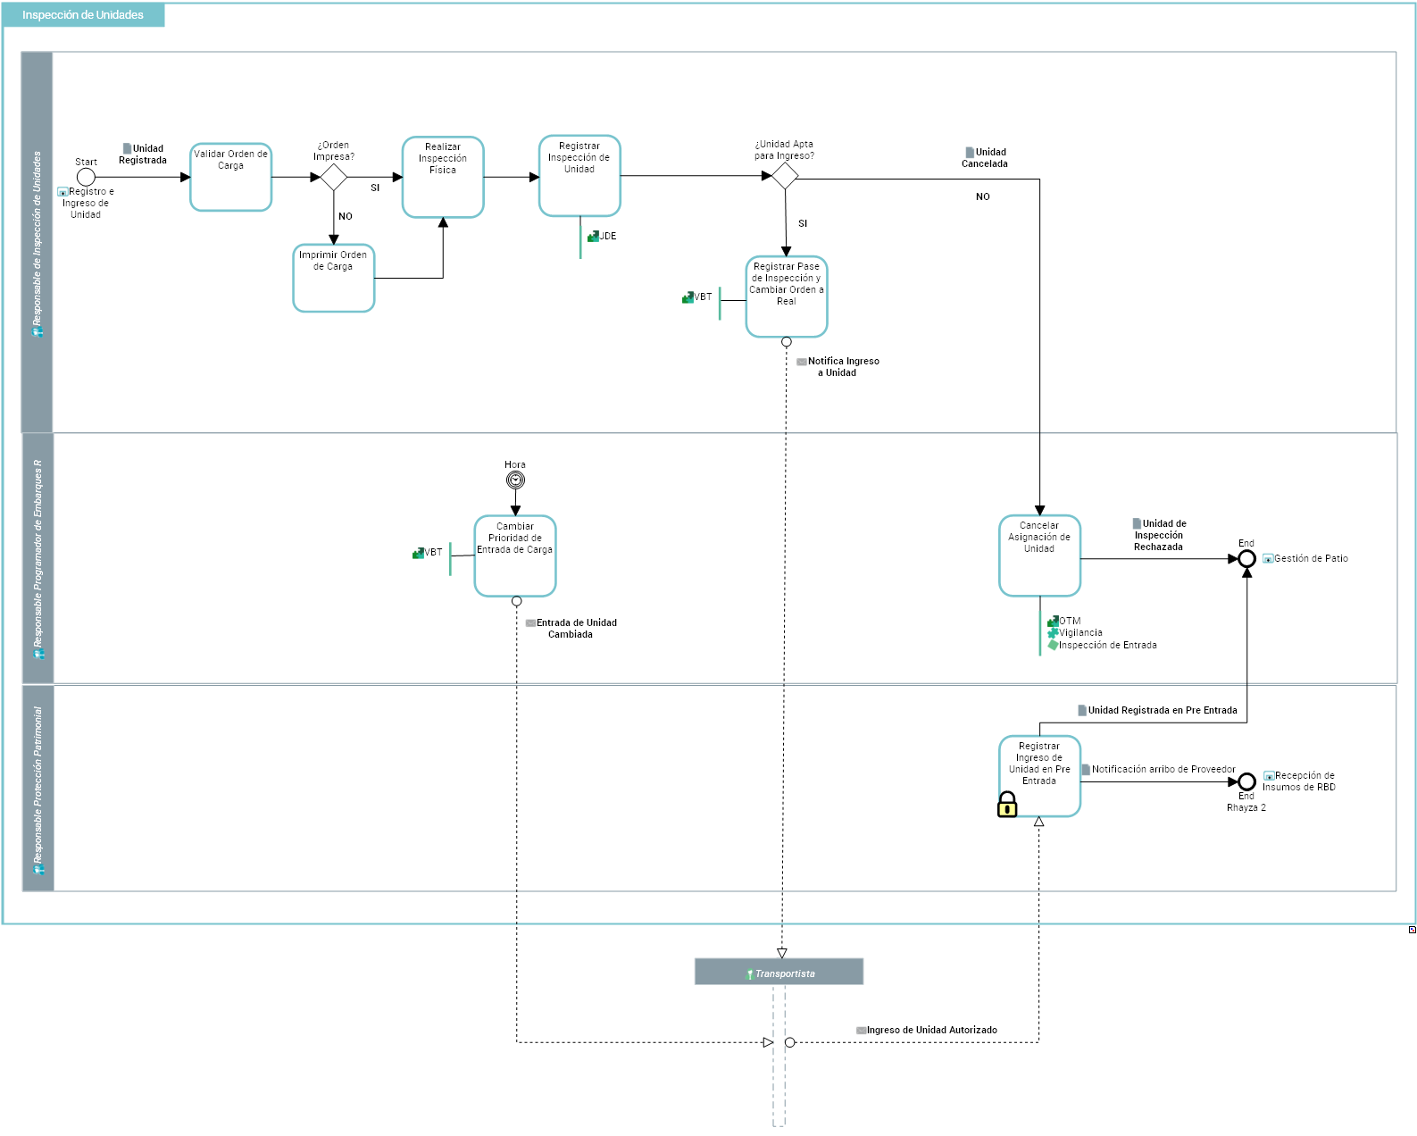Select the Responsable Programador de Embarques R lane header
Viewport: 1417px width, 1136px height.
coord(38,558)
